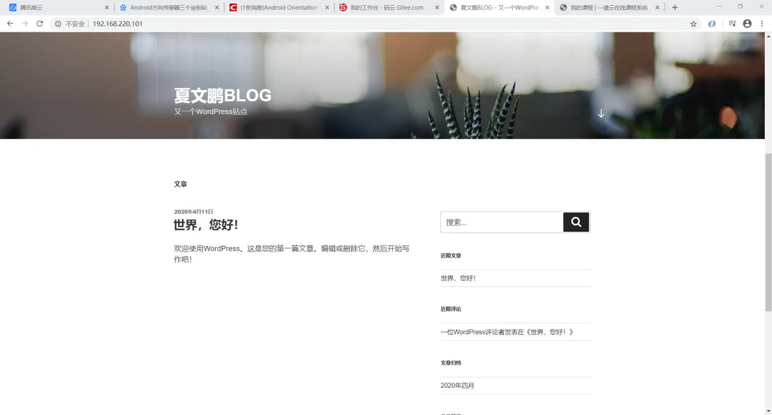Open the post title 世界，您好！
772x415 pixels.
click(x=206, y=225)
